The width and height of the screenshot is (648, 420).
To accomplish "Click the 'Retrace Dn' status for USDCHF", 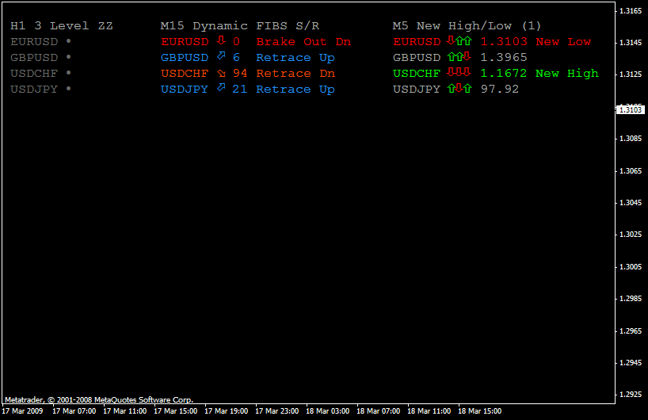I will click(295, 73).
